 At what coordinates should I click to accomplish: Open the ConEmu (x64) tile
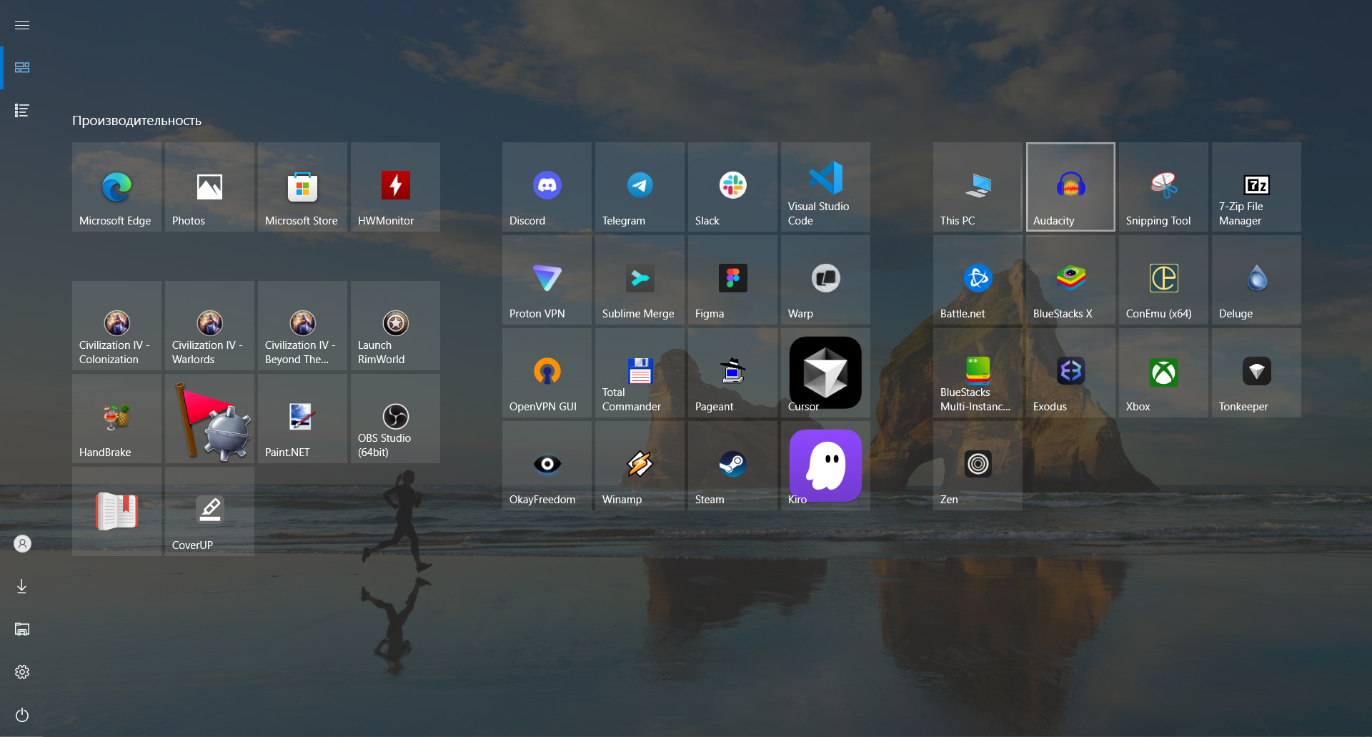pyautogui.click(x=1163, y=280)
